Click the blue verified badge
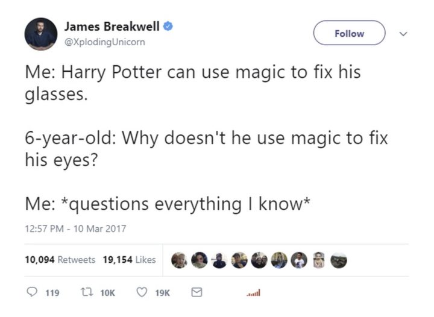 (x=168, y=27)
